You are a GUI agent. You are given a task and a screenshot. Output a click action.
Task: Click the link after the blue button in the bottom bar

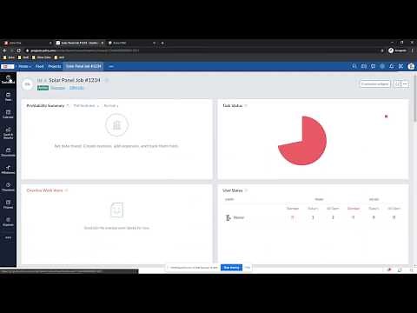[248, 268]
